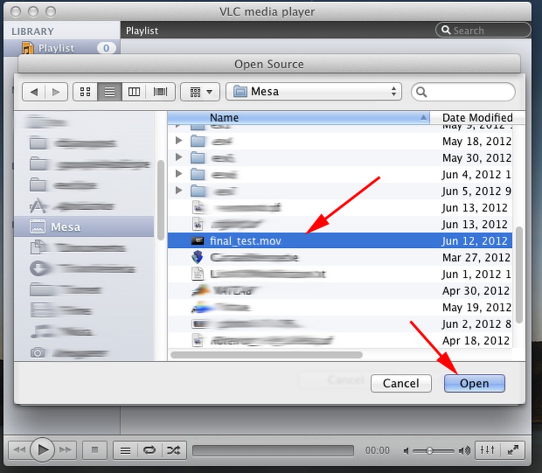
Task: Select the file dated Apr 18, 2012
Action: pyautogui.click(x=340, y=340)
